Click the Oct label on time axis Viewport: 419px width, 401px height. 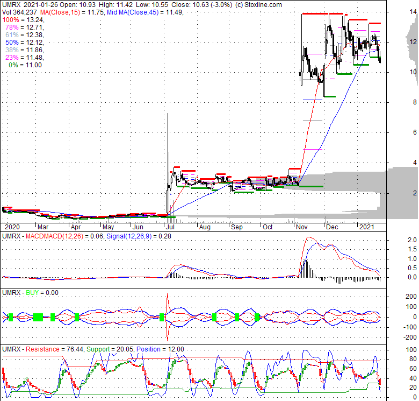click(268, 227)
